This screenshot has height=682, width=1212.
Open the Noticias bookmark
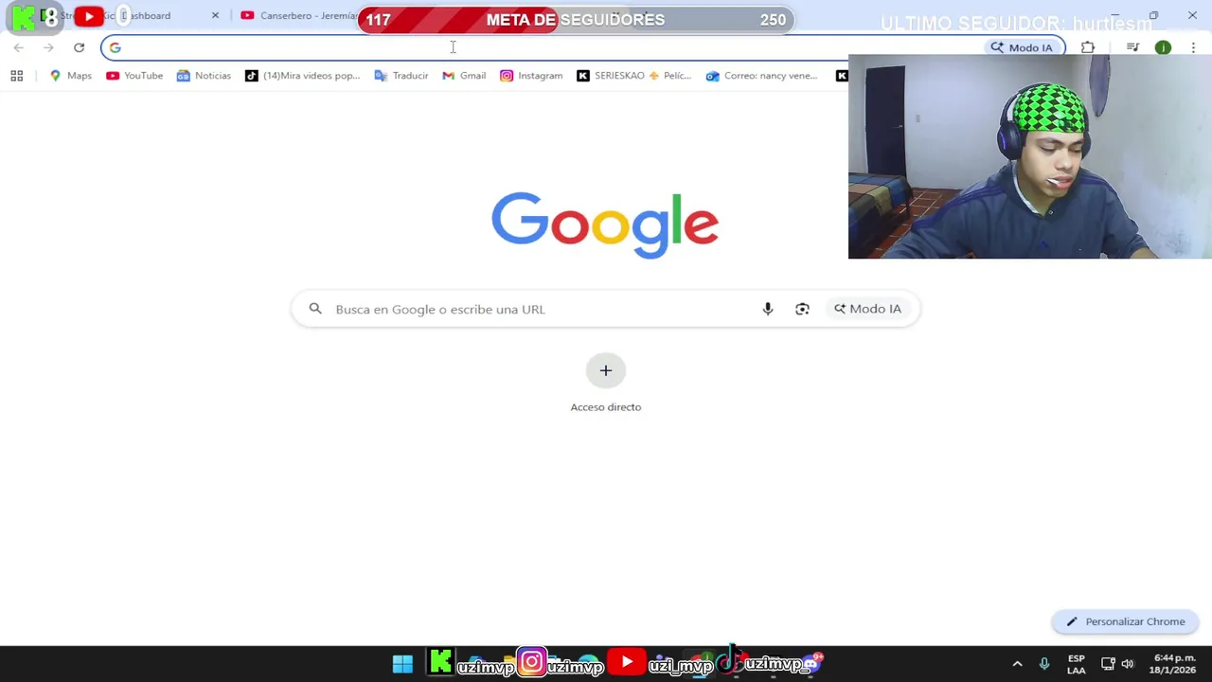click(204, 76)
